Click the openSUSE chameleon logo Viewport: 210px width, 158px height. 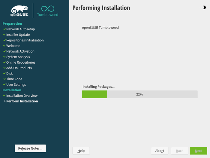click(19, 11)
